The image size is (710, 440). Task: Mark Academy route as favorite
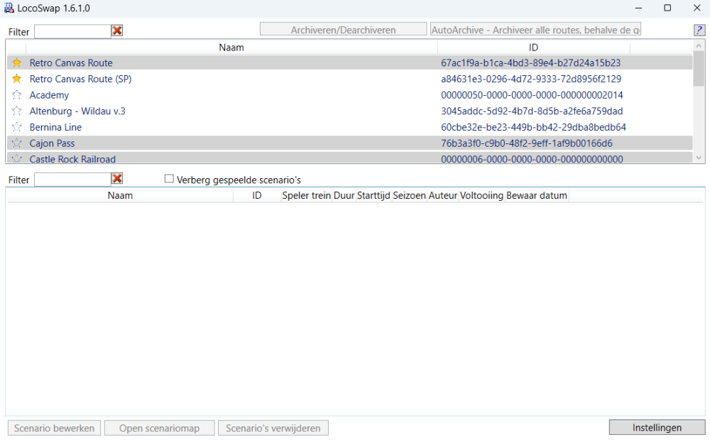(x=17, y=95)
